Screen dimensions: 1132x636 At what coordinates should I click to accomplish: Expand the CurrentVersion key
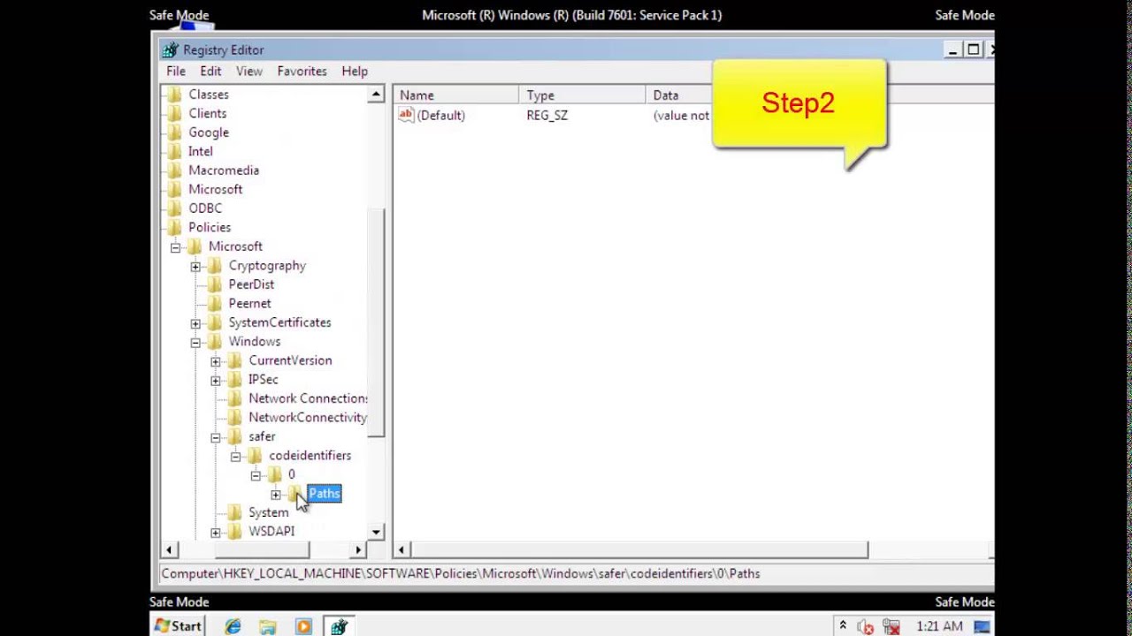[215, 361]
